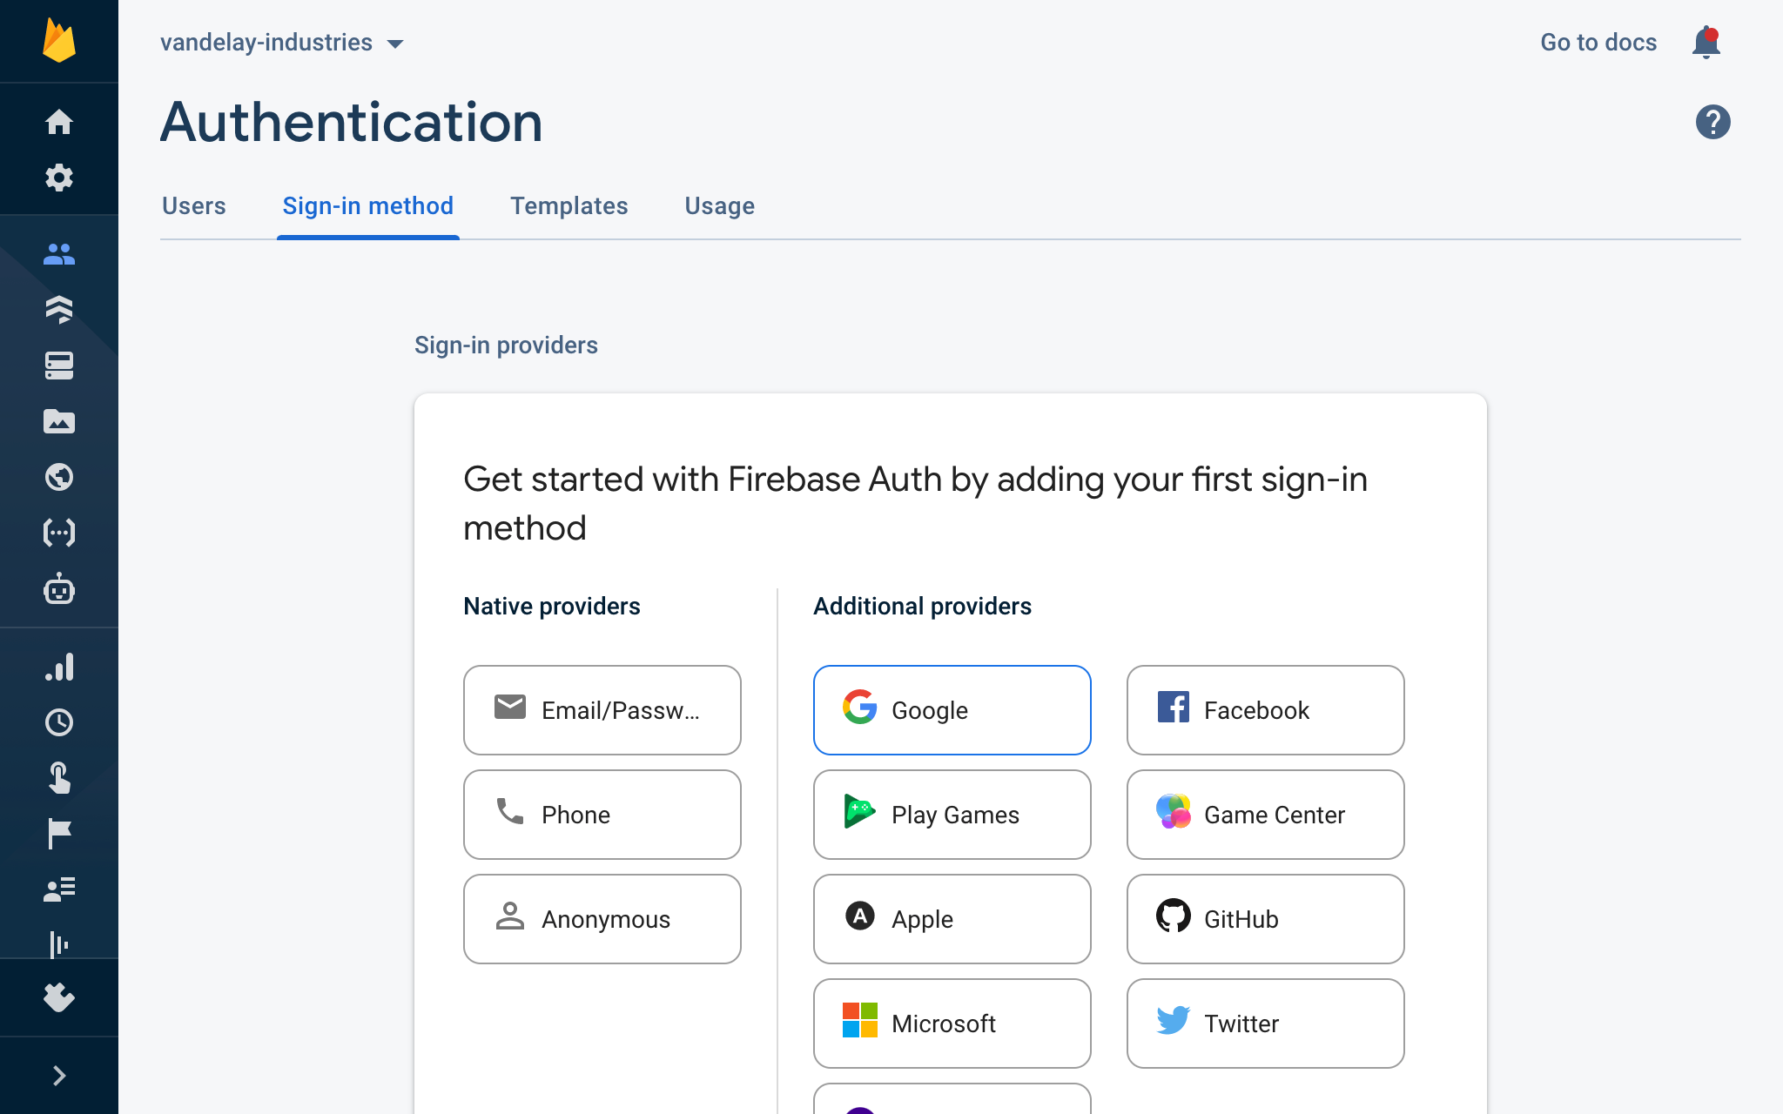Open Functions icon in sidebar
The width and height of the screenshot is (1783, 1114).
tap(59, 533)
